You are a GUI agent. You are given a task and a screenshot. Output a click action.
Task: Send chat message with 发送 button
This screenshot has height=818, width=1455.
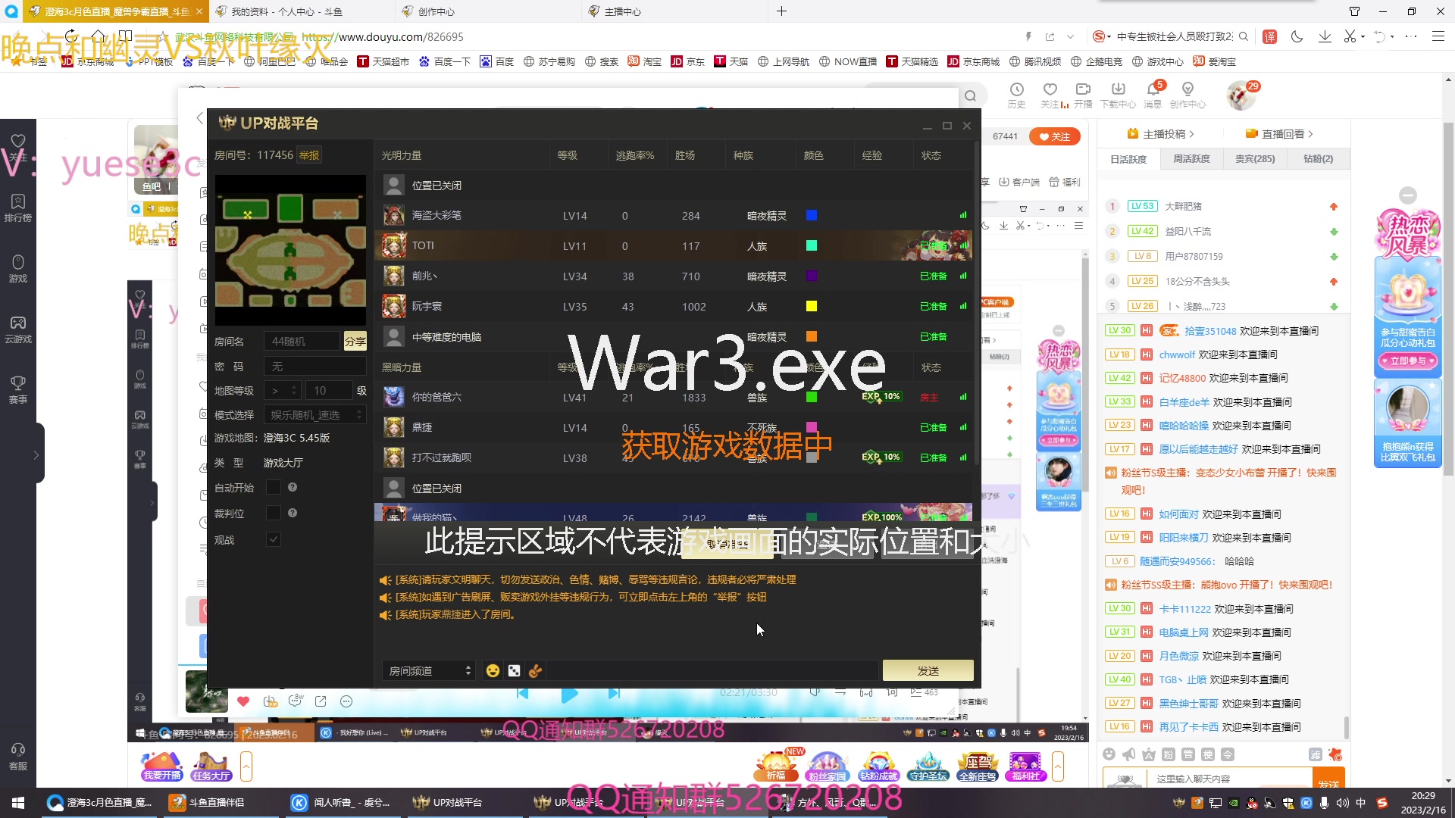(928, 671)
